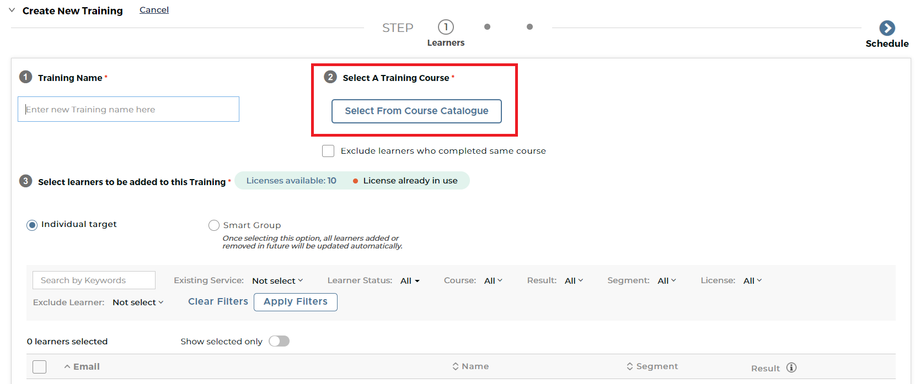Collapse the Create New Training section
This screenshot has width=920, height=384.
point(11,10)
